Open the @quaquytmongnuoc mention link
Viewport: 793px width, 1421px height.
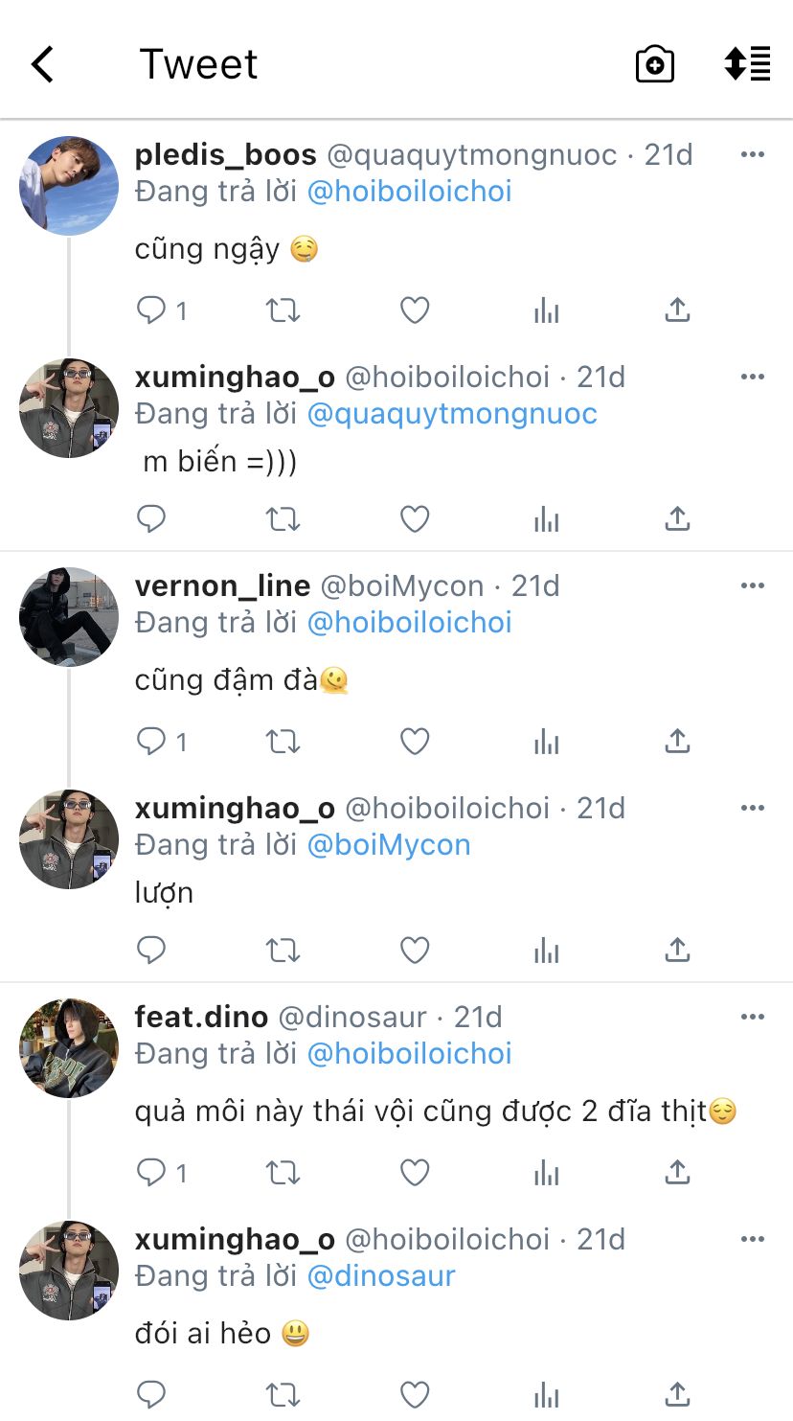pos(452,414)
